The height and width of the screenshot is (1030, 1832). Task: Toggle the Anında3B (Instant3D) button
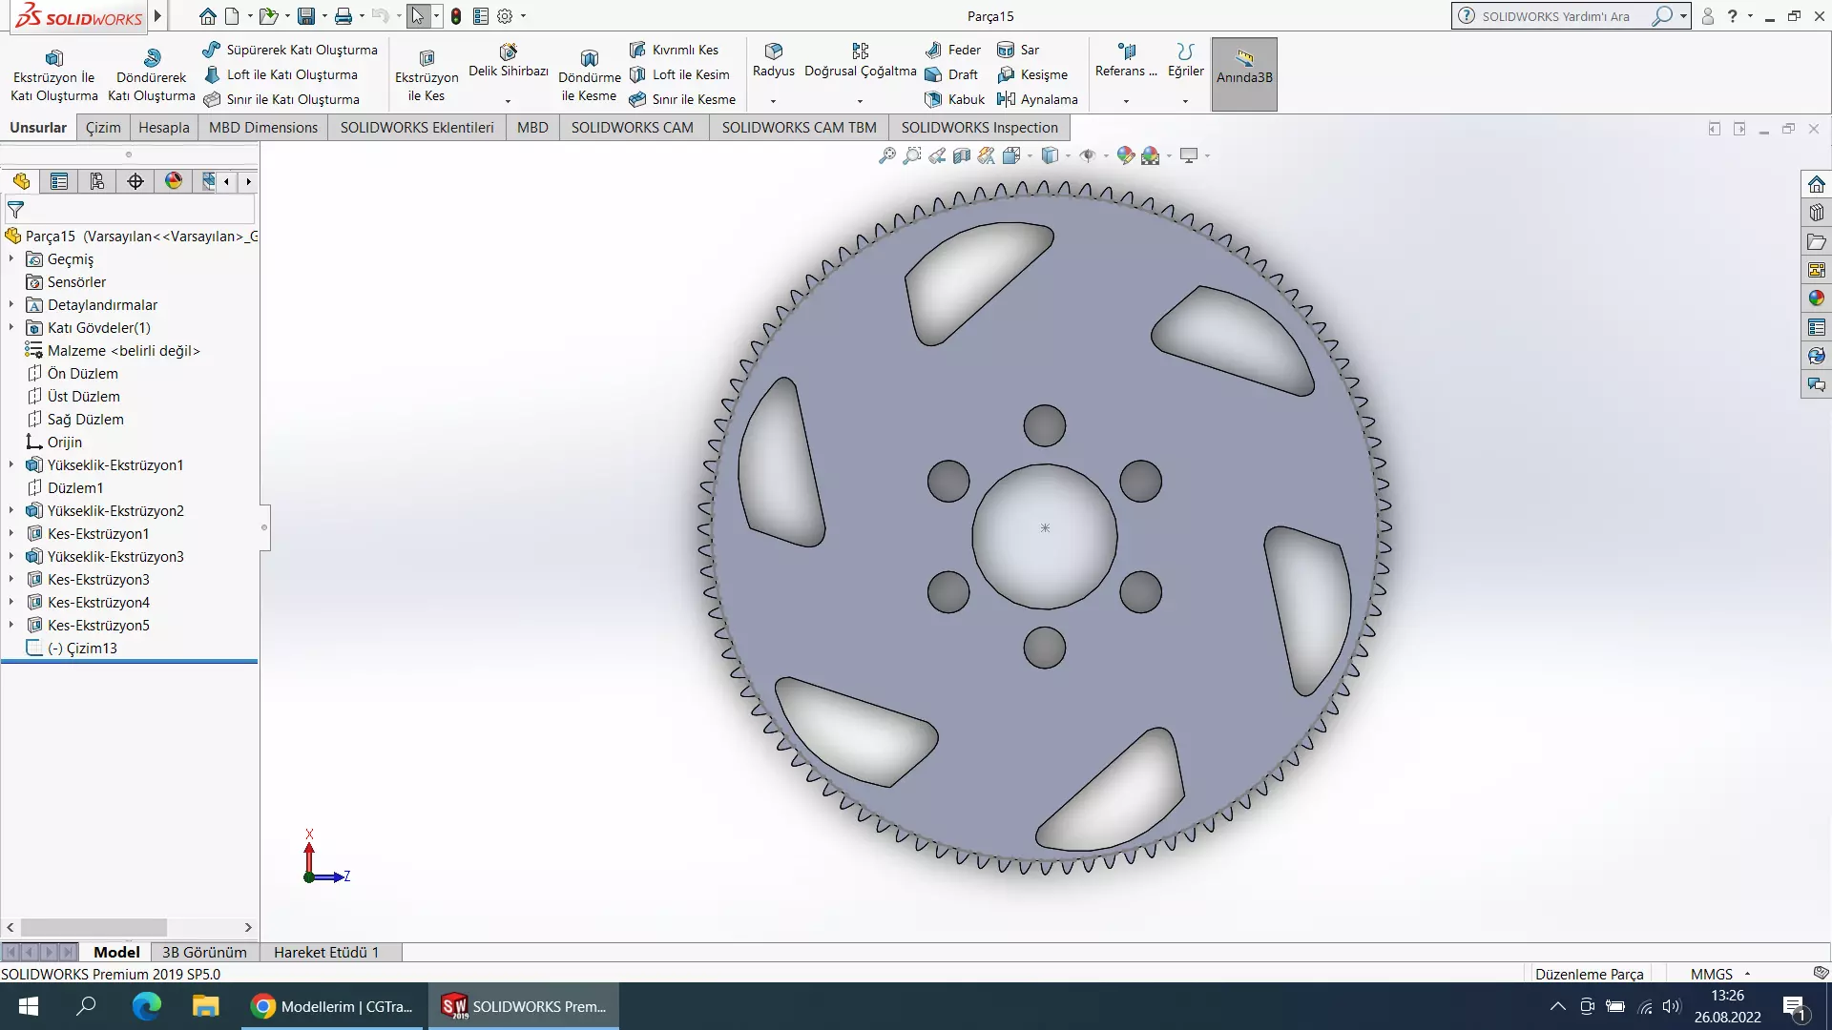click(x=1244, y=74)
